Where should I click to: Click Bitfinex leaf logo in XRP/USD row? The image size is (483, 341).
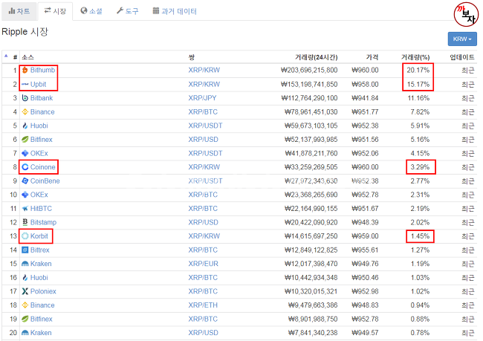[25, 140]
